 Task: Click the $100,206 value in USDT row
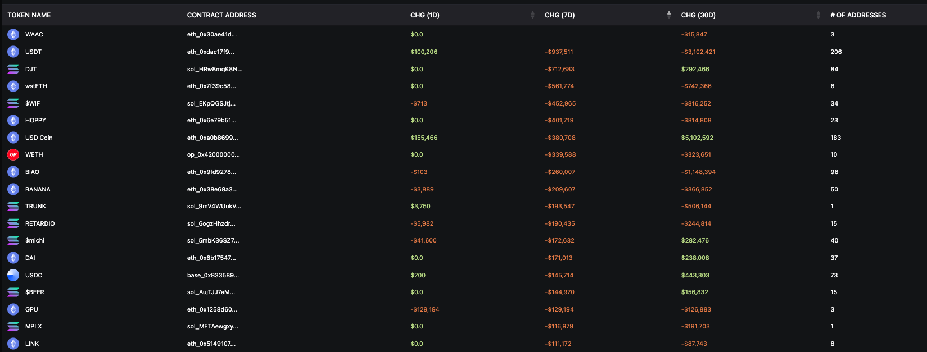(424, 52)
